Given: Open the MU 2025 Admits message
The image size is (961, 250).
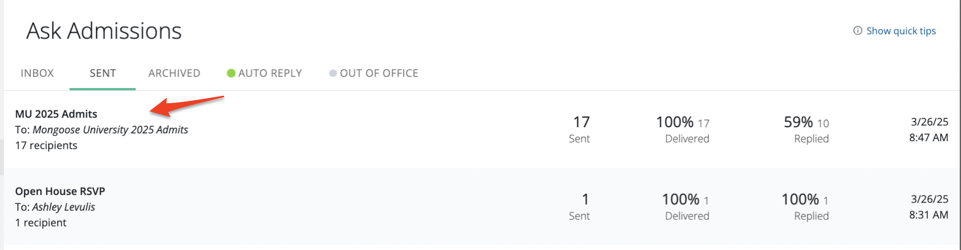Looking at the screenshot, I should [56, 114].
